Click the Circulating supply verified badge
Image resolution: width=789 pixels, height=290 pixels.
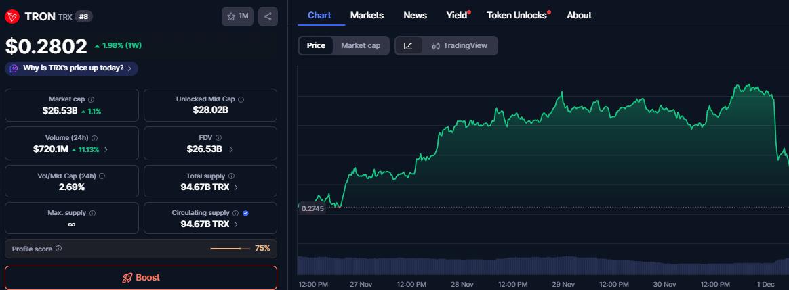pos(245,213)
